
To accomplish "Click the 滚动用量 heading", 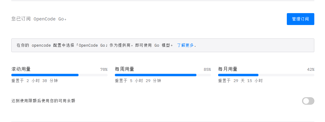I will click(21, 69).
